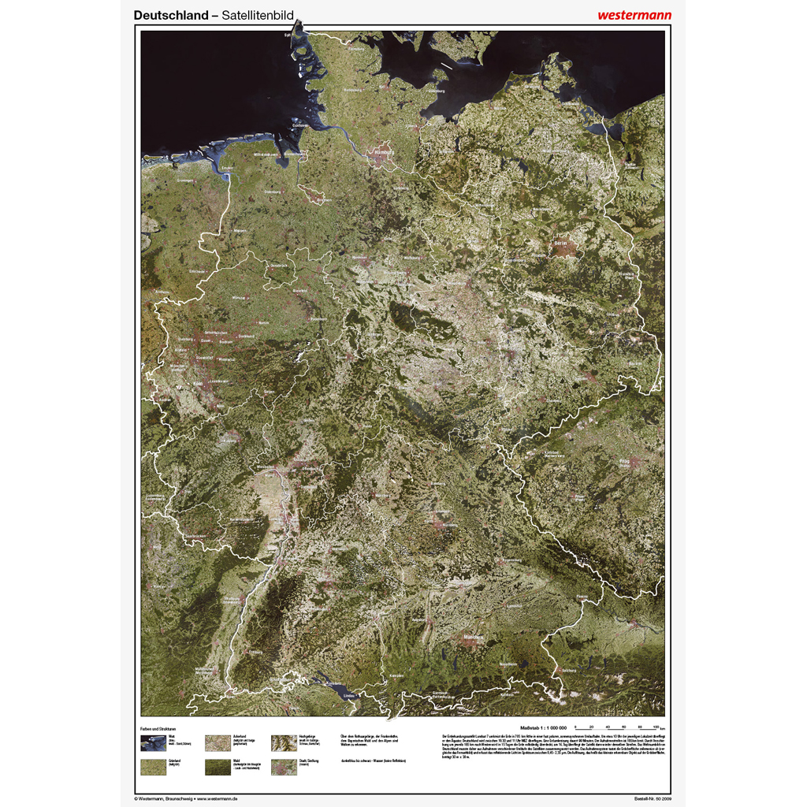Click the westermann logo

coord(633,14)
